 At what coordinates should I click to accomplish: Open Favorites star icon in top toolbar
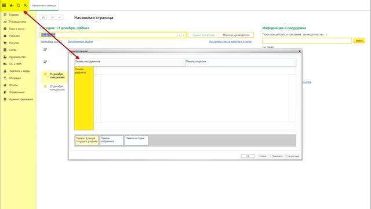click(x=11, y=5)
